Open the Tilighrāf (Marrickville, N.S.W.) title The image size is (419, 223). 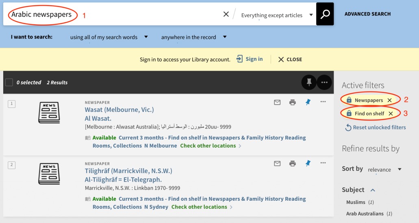(x=128, y=171)
